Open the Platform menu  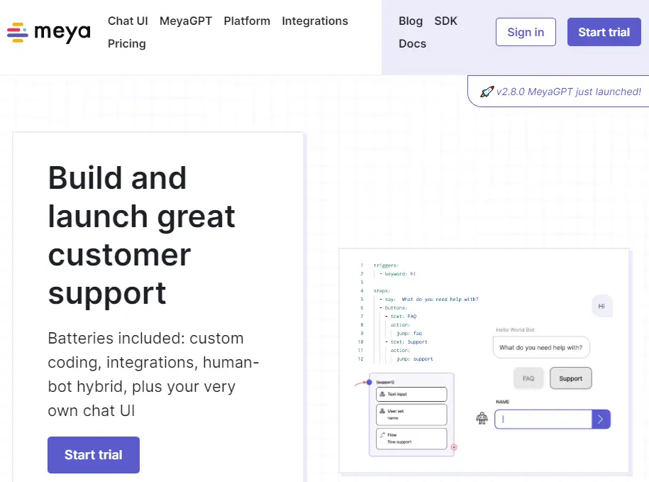[247, 21]
